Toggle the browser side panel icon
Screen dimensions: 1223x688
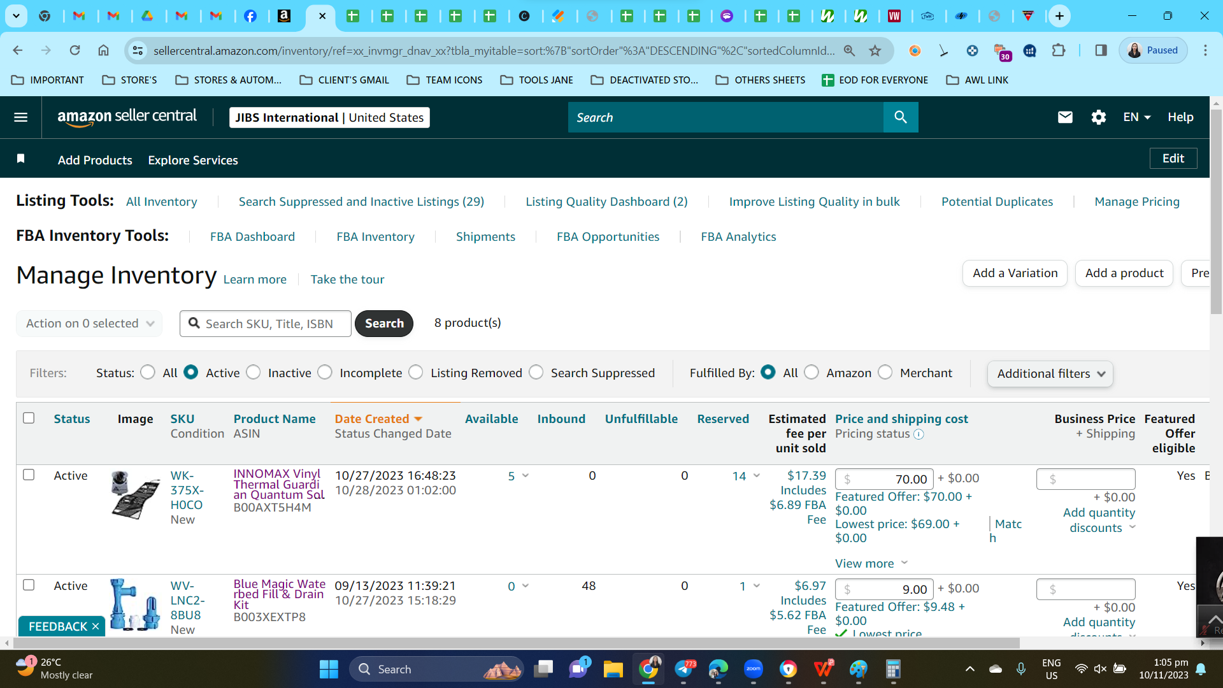1101,50
